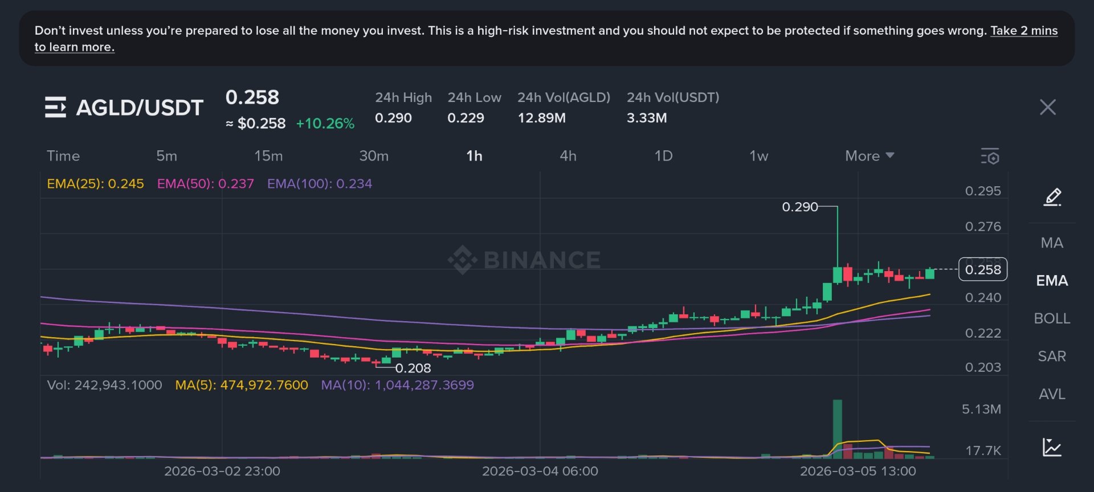Select the AGLD/USDT pair icon
Viewport: 1094px width, 492px height.
tap(56, 107)
